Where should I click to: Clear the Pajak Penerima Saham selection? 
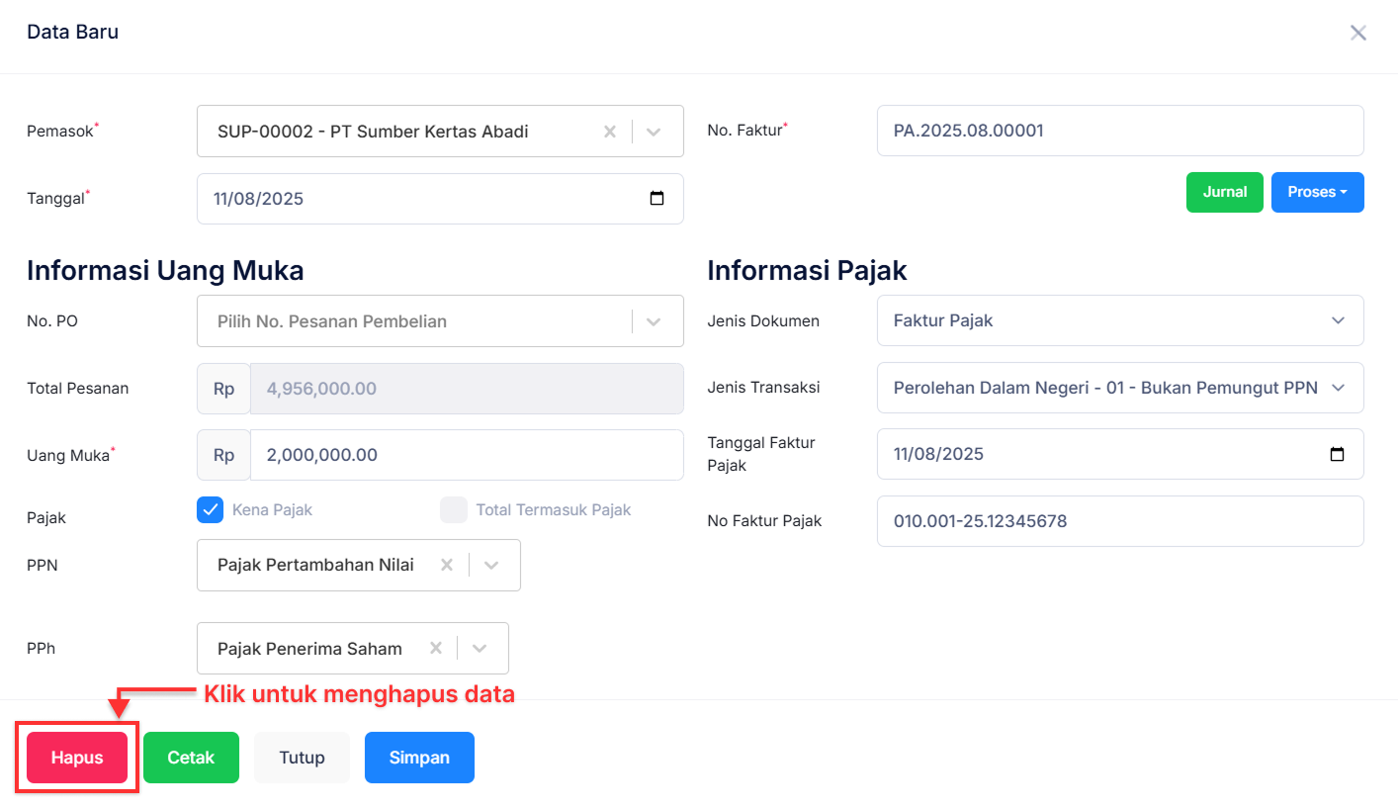(435, 648)
